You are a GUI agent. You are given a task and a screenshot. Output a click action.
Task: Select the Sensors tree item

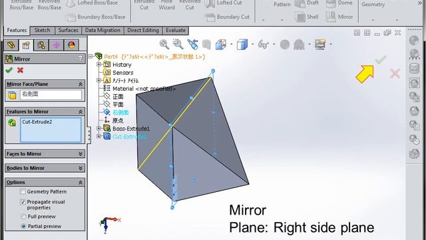(122, 73)
